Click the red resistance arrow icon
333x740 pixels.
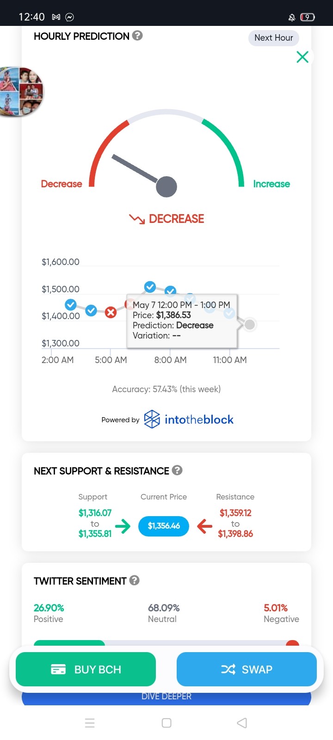pyautogui.click(x=204, y=526)
